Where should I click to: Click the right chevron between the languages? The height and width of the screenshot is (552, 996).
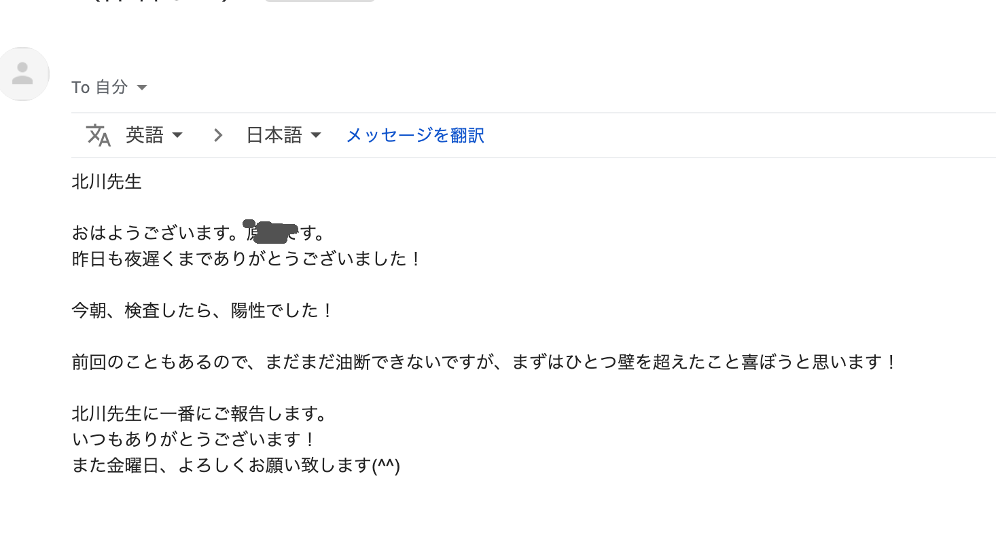217,135
